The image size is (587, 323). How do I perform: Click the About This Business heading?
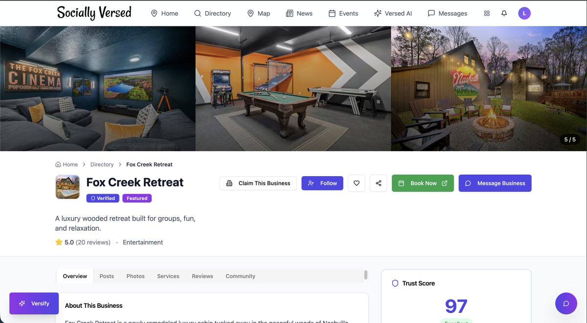tap(94, 305)
